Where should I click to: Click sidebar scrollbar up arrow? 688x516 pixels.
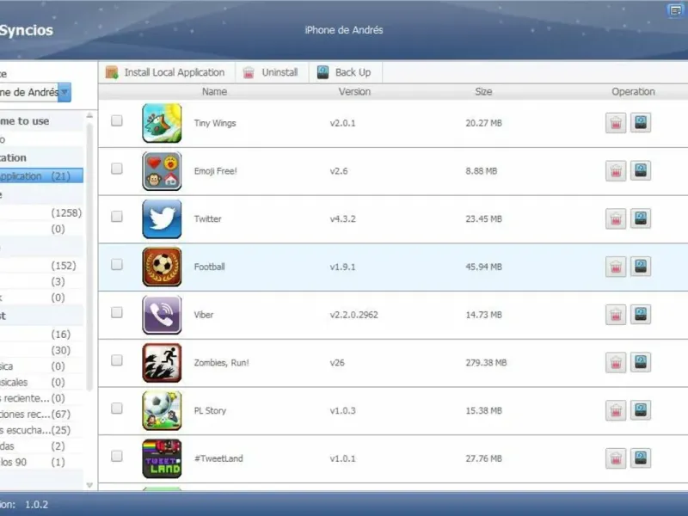click(89, 116)
